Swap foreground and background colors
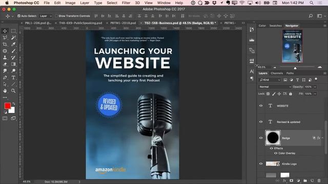Screen dimensions: 328x184 (x=14, y=104)
